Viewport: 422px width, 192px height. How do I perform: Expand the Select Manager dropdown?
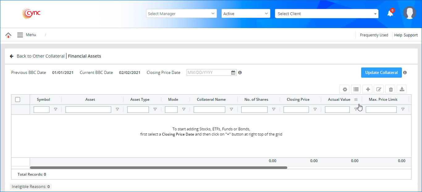(x=181, y=14)
